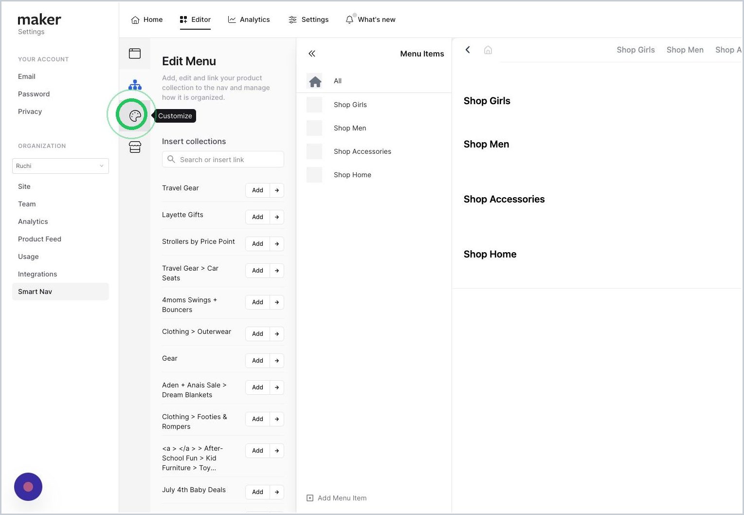
Task: Click Shop Girls in preview top nav
Action: click(635, 50)
